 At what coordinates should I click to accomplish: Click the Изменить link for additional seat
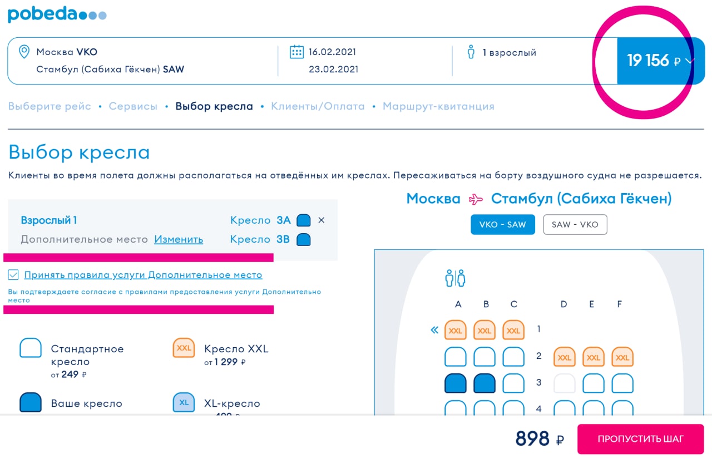(179, 239)
